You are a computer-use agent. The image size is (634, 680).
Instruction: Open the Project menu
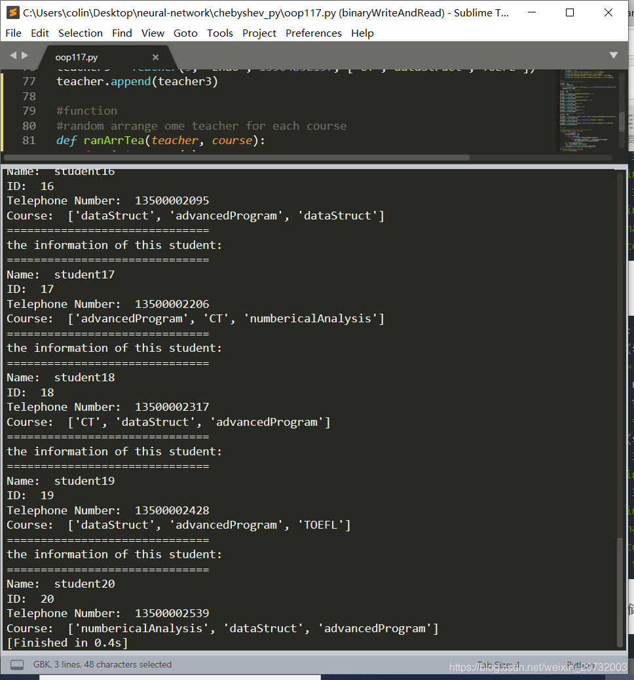[x=259, y=33]
